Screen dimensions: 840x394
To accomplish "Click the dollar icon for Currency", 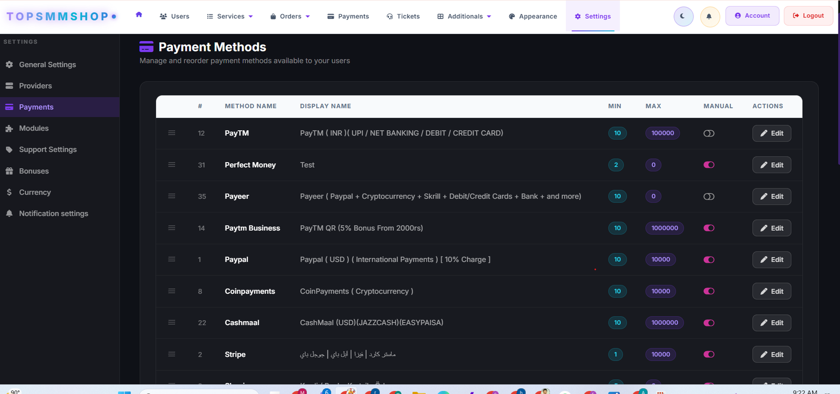I will click(9, 192).
